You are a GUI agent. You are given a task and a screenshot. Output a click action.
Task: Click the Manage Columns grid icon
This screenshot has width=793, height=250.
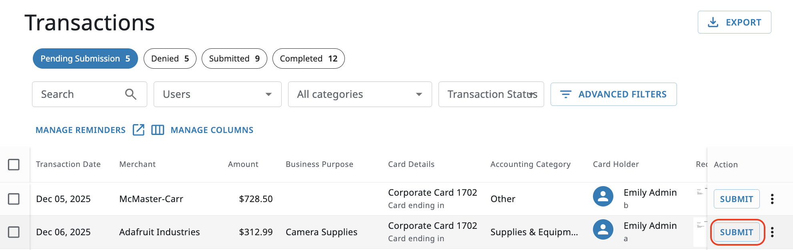pos(158,130)
